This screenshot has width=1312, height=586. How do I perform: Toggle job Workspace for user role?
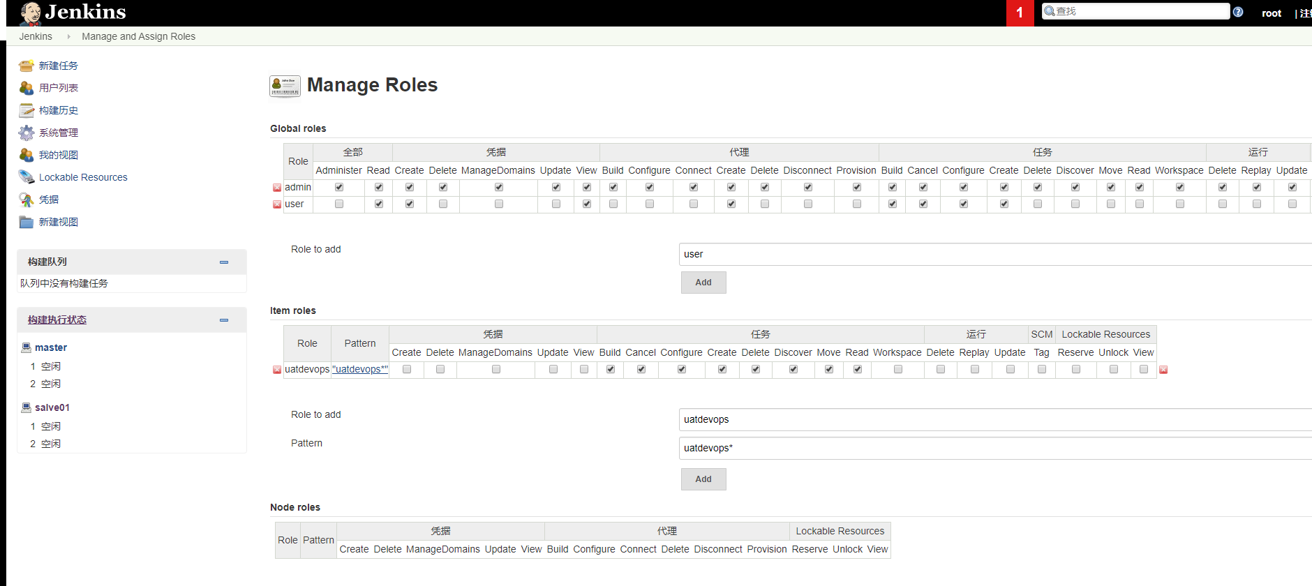pyautogui.click(x=1180, y=204)
